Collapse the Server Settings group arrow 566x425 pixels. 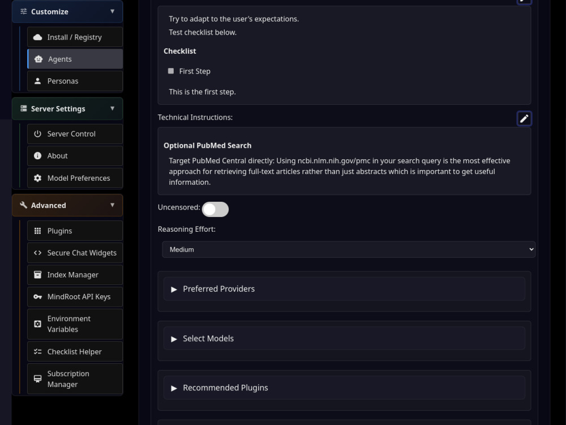[x=112, y=108]
